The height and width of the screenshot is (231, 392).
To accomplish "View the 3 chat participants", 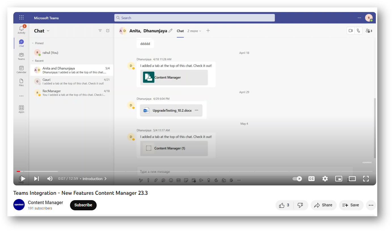I will (369, 31).
